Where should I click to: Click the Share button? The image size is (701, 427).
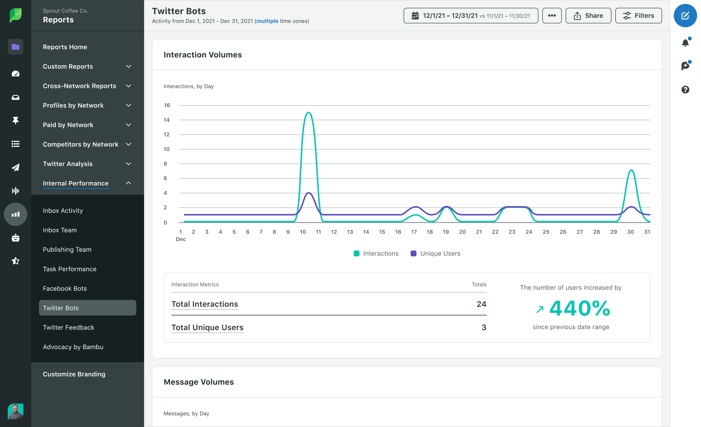pyautogui.click(x=588, y=15)
